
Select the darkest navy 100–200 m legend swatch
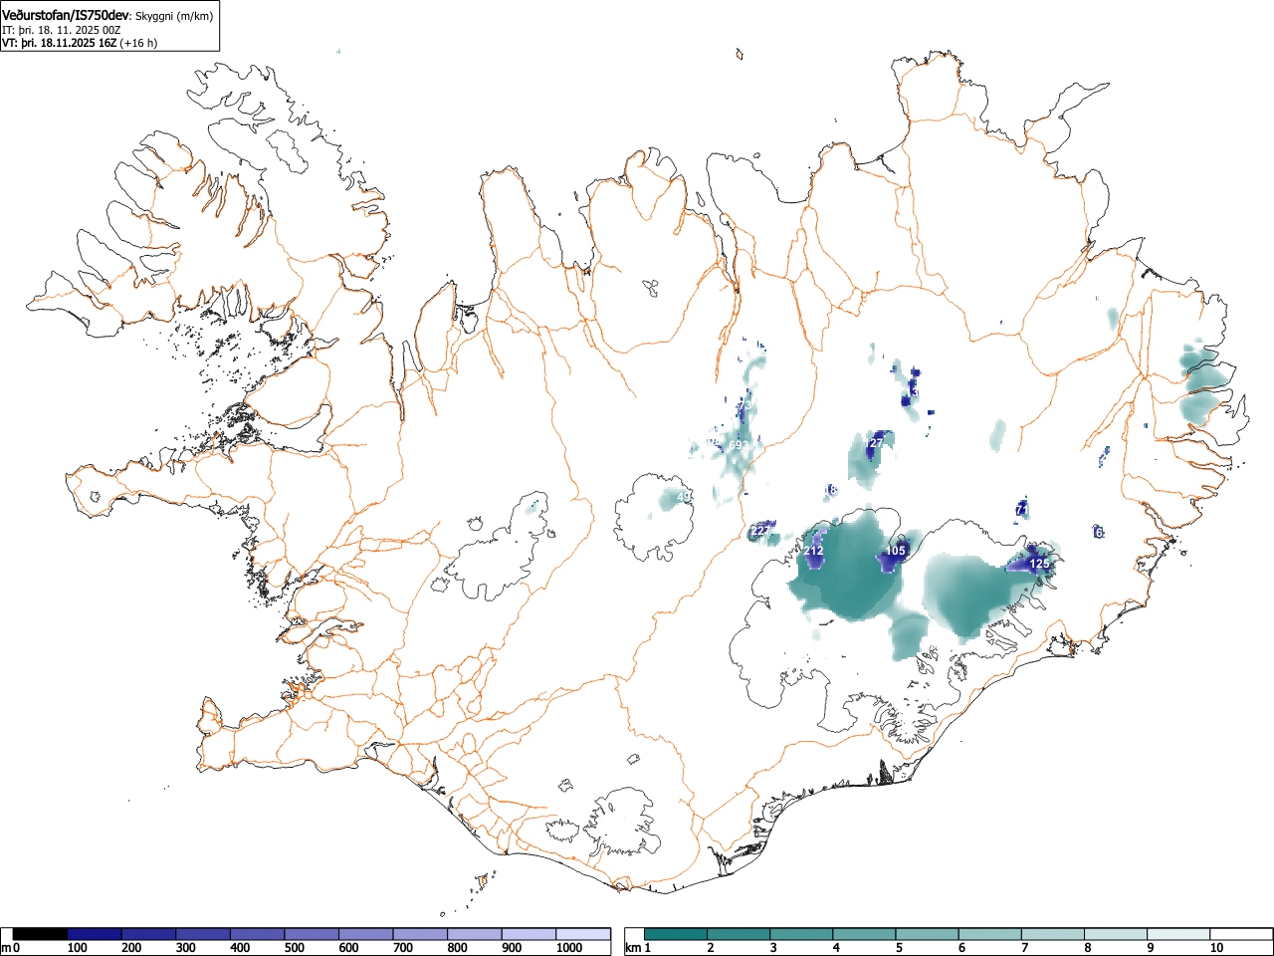tap(94, 934)
